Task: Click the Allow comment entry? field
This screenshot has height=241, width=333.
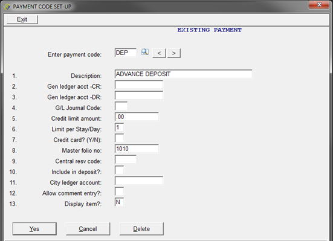Action: click(x=119, y=191)
